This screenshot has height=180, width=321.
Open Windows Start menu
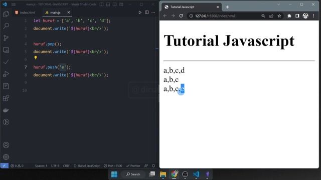click(114, 174)
